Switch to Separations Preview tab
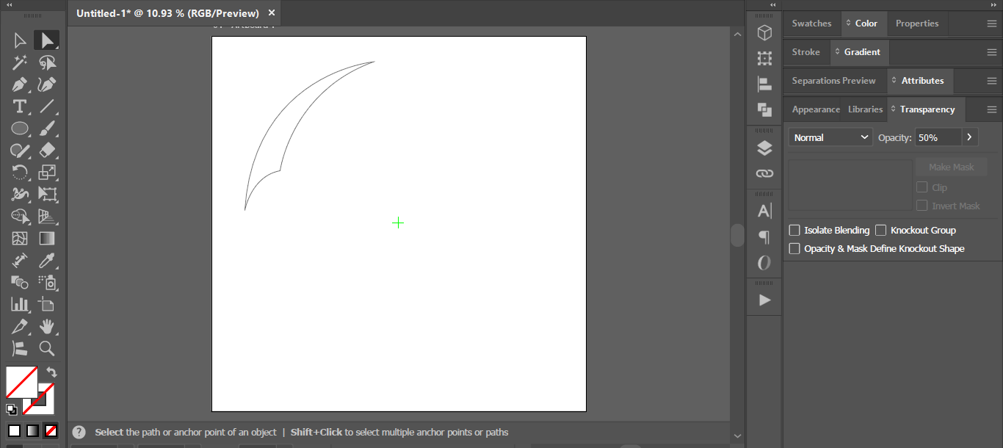 [833, 81]
